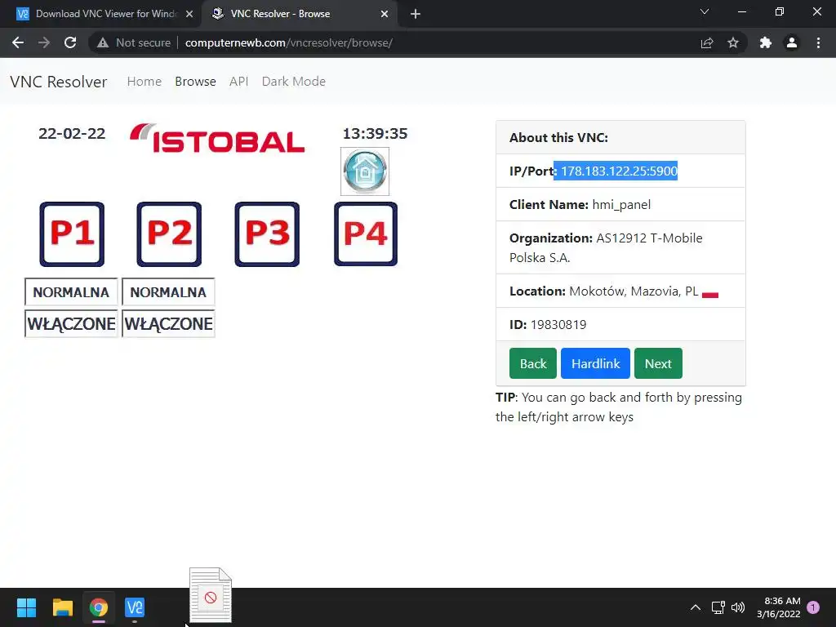The height and width of the screenshot is (627, 836).
Task: Open the Home nav link
Action: 144,82
